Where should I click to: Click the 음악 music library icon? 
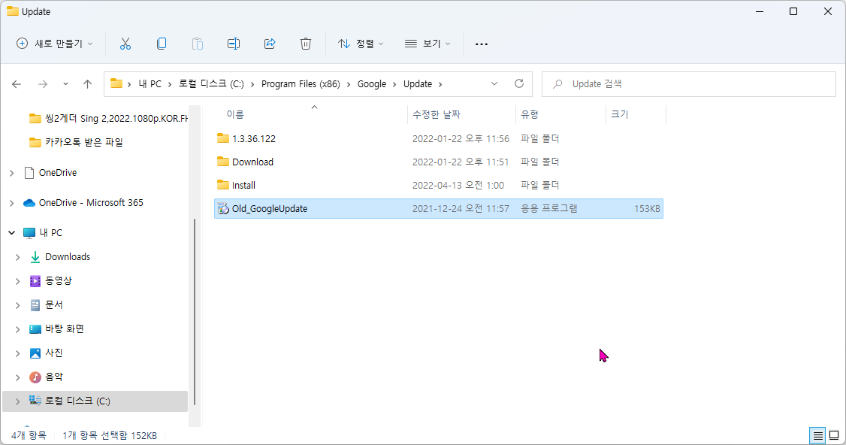point(35,377)
